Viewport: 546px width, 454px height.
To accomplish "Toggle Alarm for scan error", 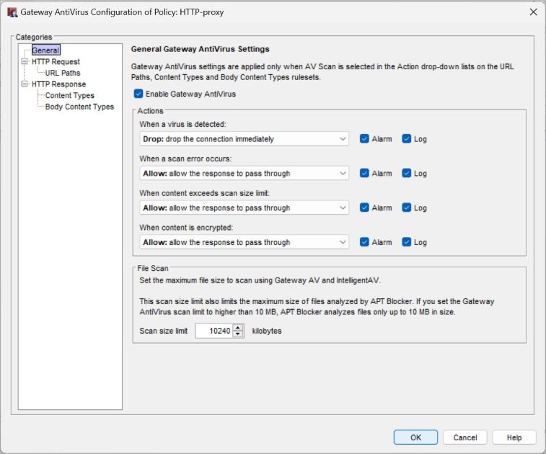I will pos(364,173).
